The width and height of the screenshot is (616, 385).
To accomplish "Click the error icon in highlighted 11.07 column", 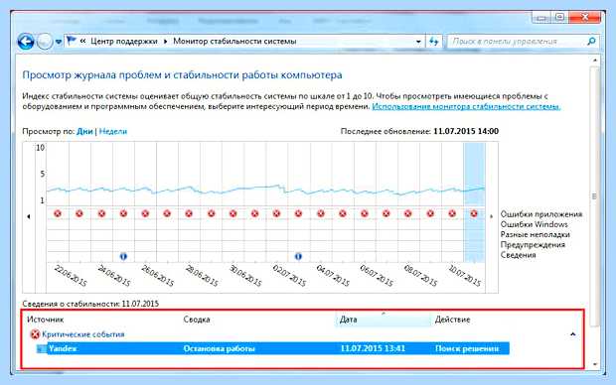I will (x=474, y=213).
